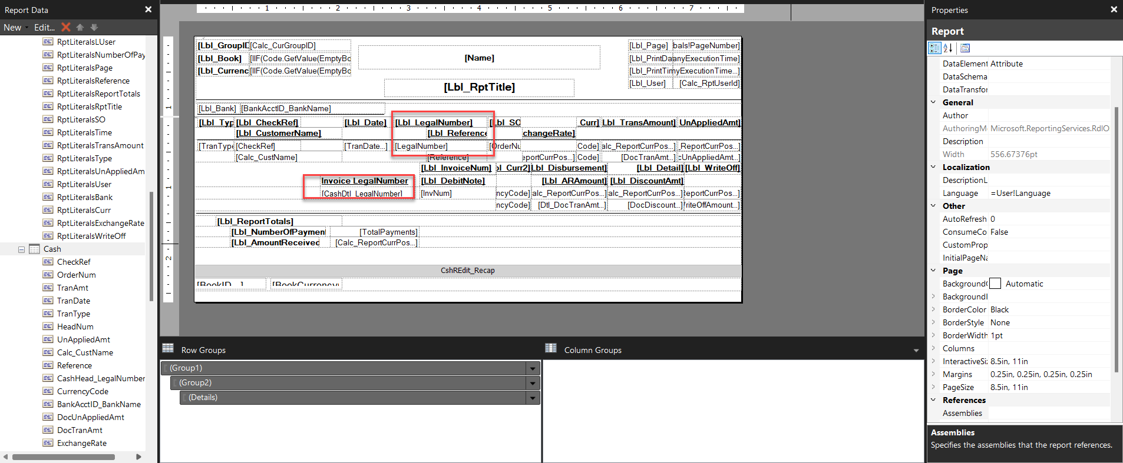
Task: Collapse the References property category
Action: click(x=933, y=400)
